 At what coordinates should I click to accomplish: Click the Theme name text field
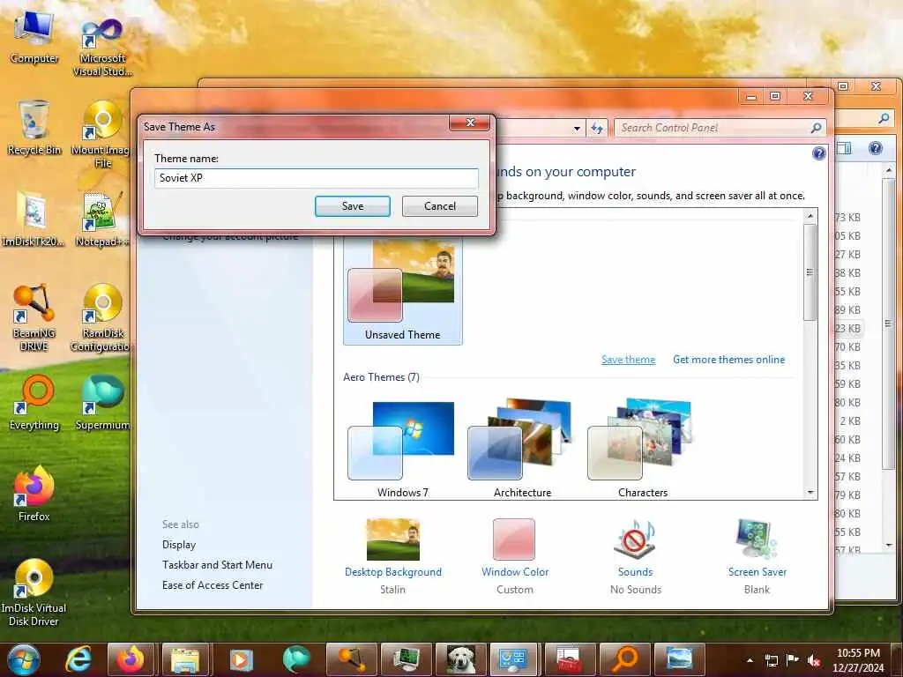point(317,178)
